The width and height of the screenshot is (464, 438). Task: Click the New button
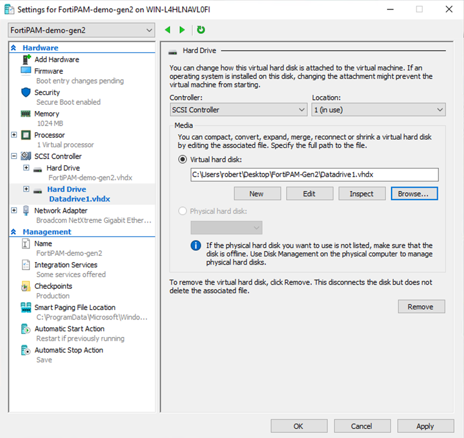pos(257,193)
